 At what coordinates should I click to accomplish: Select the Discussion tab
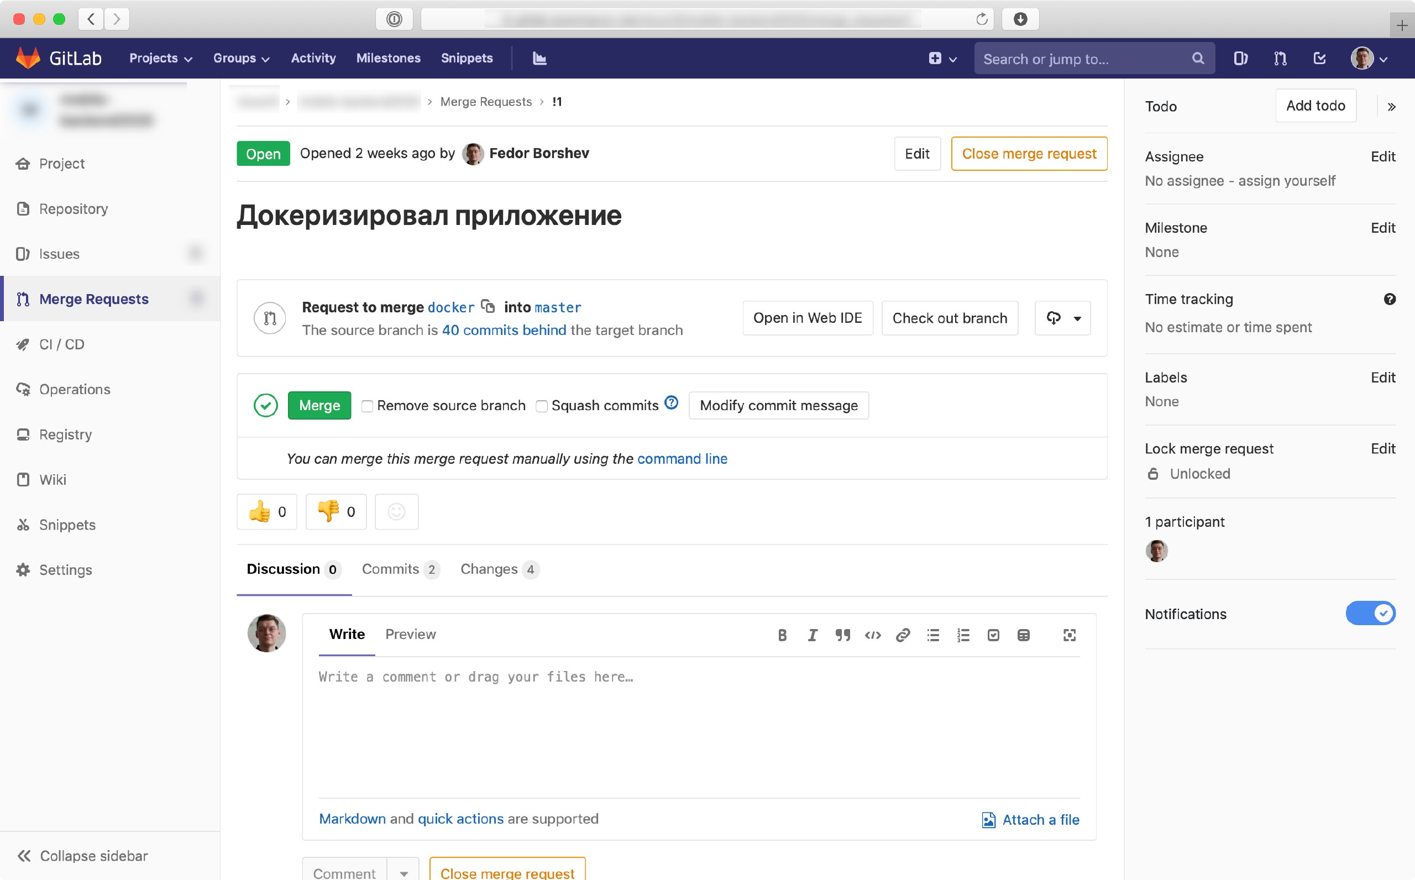(294, 569)
